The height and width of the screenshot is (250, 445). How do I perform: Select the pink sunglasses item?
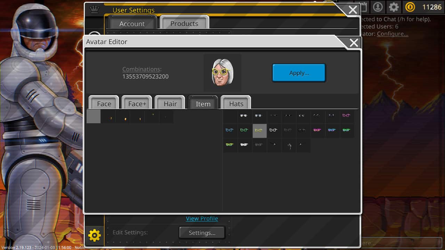(x=317, y=131)
